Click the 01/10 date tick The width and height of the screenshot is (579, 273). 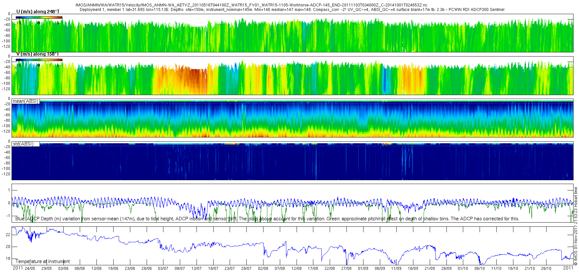(463, 269)
